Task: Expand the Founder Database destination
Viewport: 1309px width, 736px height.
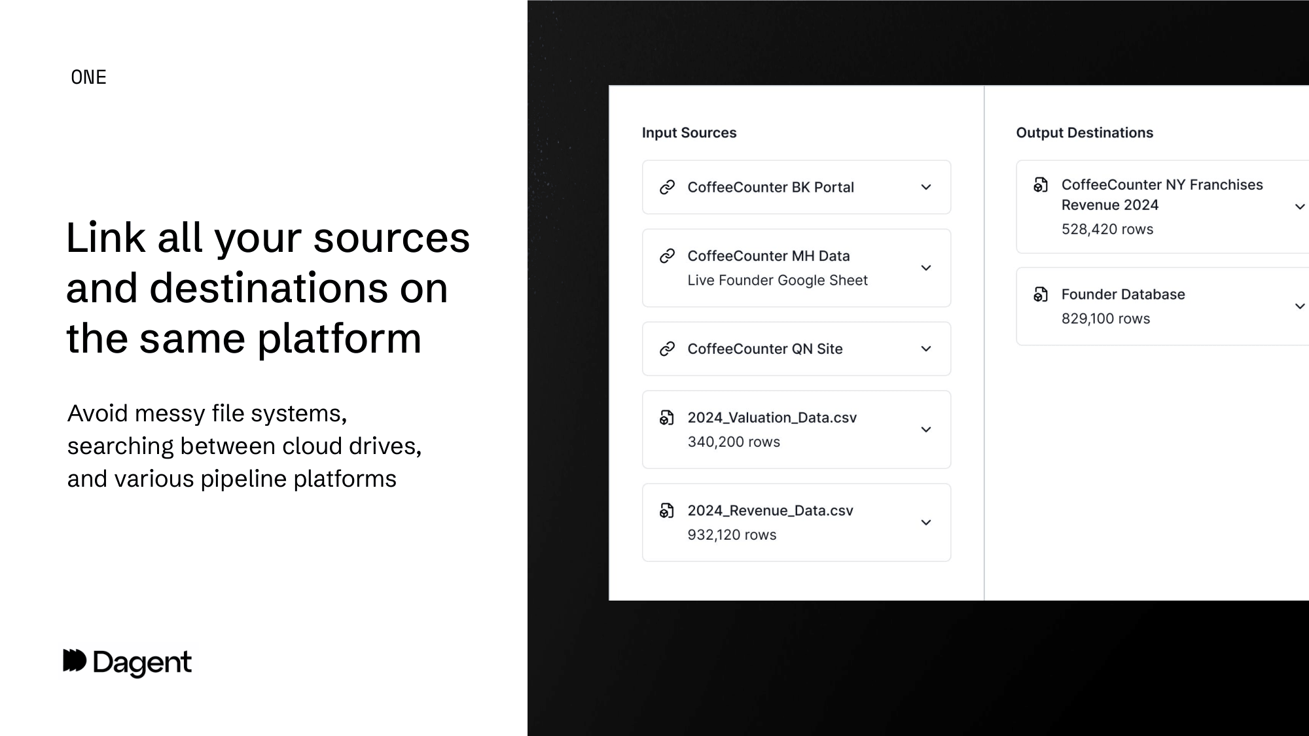Action: click(1299, 305)
